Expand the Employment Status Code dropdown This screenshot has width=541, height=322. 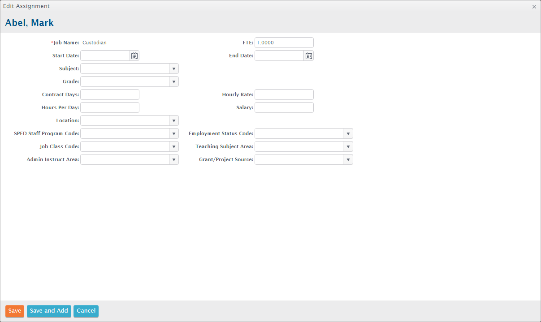tap(348, 133)
